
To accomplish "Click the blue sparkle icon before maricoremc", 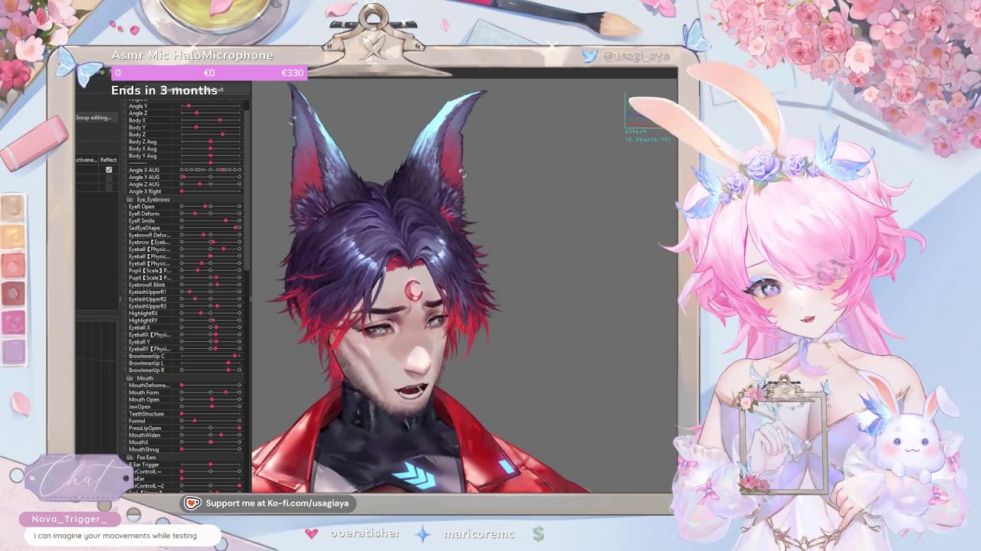I will tap(422, 533).
